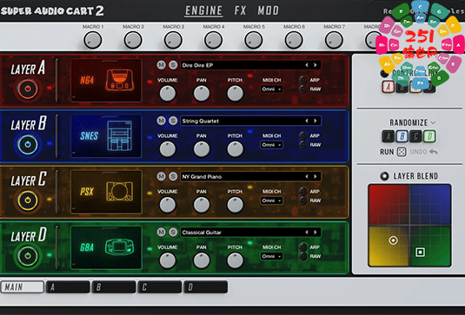Solo Layer D with S button

click(x=173, y=232)
